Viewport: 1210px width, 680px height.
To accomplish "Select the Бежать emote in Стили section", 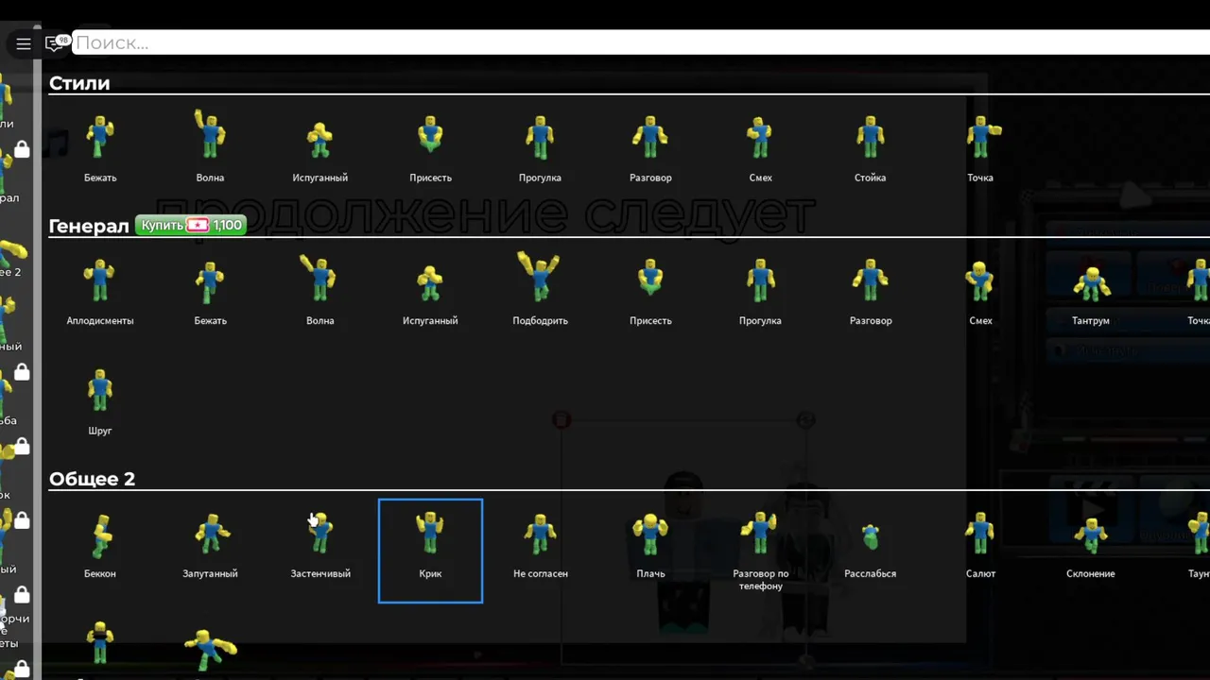I will pyautogui.click(x=100, y=146).
